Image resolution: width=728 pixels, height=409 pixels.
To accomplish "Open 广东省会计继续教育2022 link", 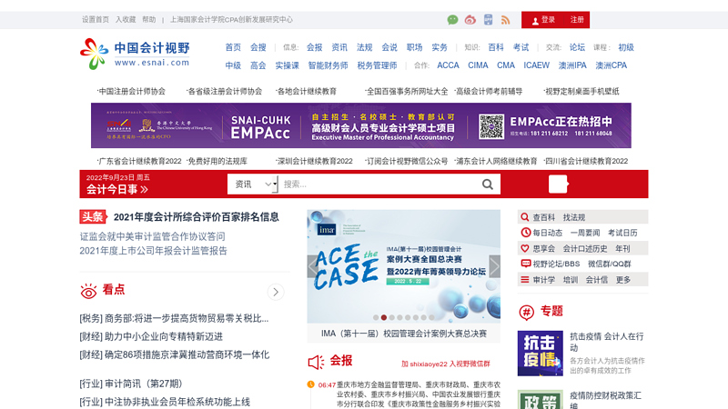I will coord(139,162).
